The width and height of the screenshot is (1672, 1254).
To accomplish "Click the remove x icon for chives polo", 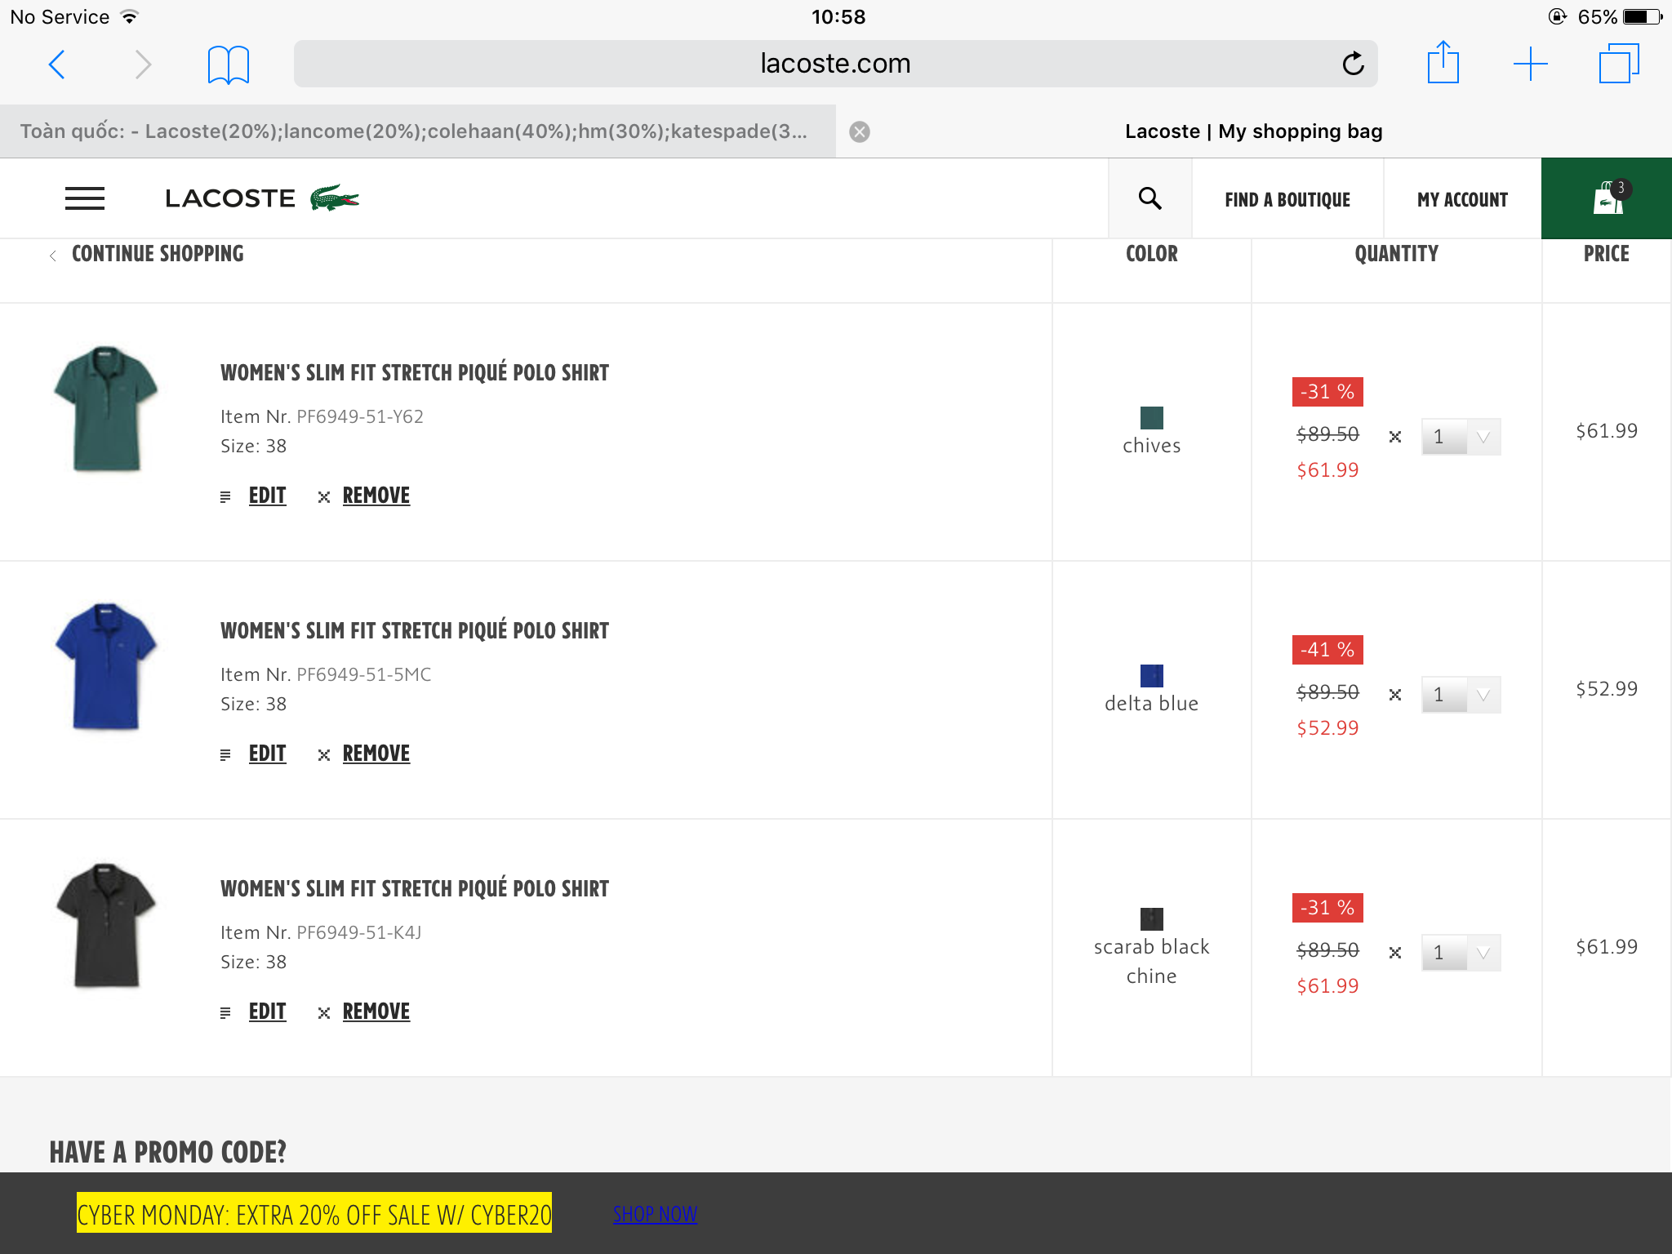I will point(324,497).
